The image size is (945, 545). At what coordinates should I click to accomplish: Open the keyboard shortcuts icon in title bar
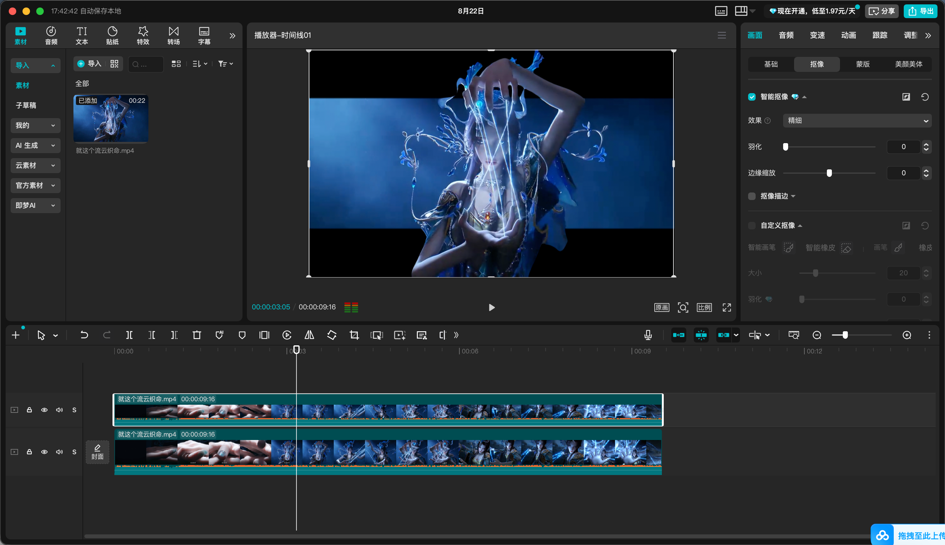721,11
